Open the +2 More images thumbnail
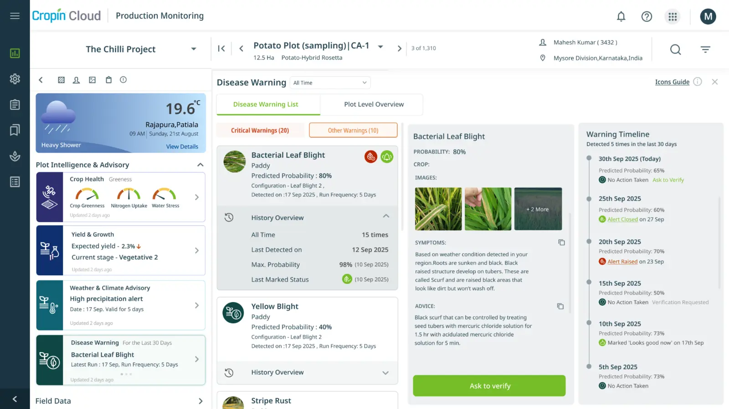 [x=538, y=209]
